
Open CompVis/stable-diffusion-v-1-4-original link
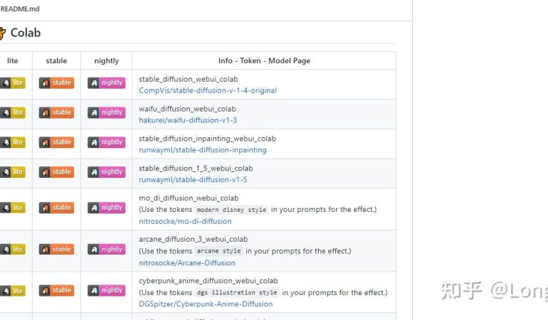pyautogui.click(x=207, y=90)
